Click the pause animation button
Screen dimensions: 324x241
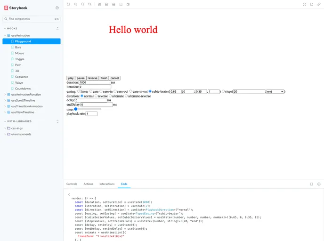click(81, 78)
